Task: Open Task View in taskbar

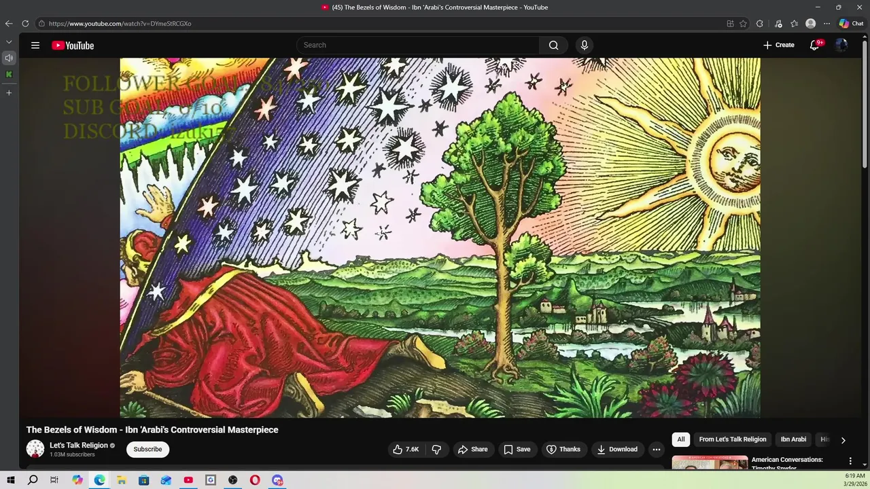Action: (x=54, y=480)
